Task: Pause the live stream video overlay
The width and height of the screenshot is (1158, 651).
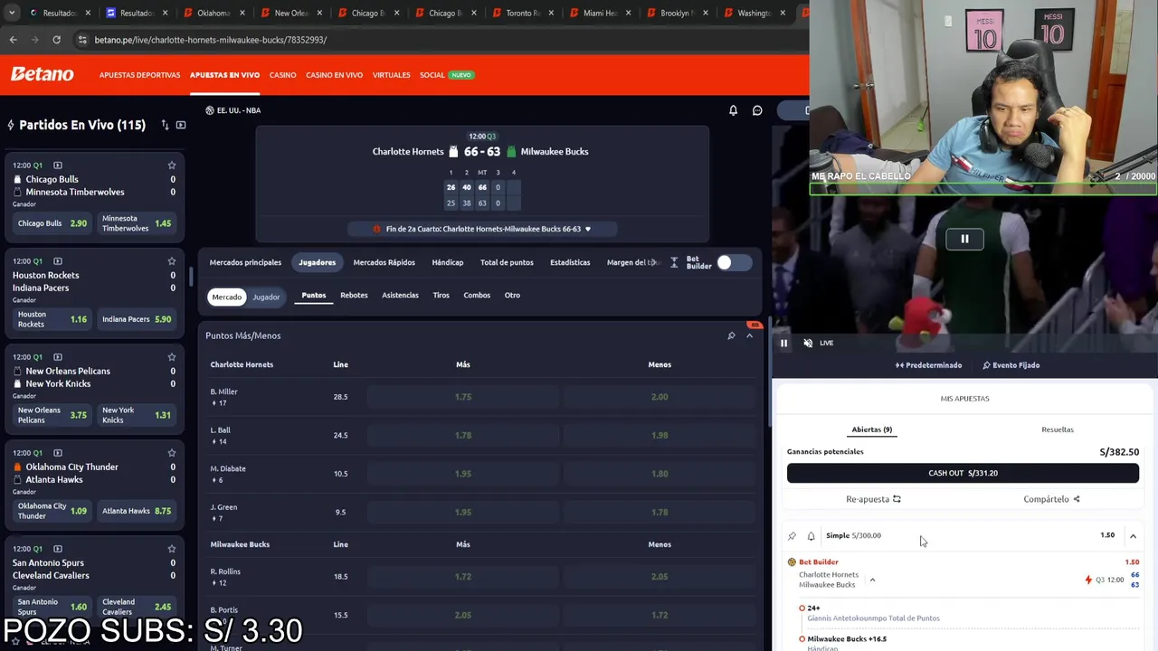Action: click(964, 239)
